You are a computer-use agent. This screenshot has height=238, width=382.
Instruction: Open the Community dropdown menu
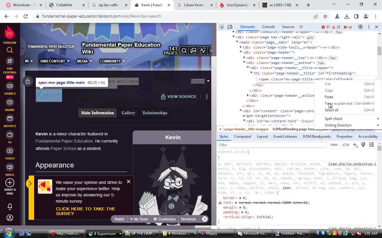(x=112, y=61)
